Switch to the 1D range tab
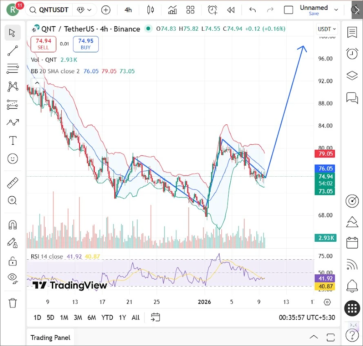The width and height of the screenshot is (363, 346). tap(37, 317)
